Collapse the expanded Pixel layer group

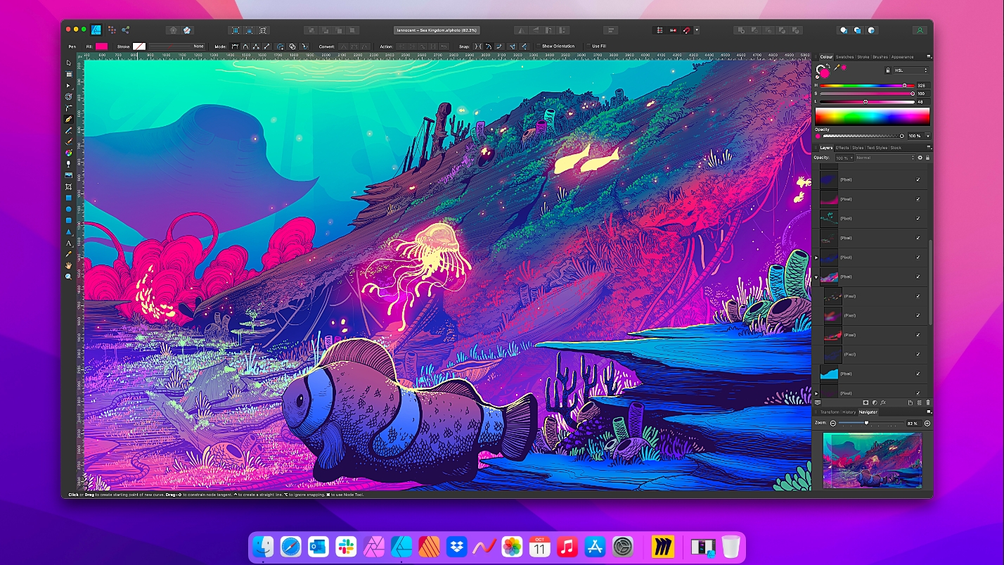pyautogui.click(x=816, y=277)
